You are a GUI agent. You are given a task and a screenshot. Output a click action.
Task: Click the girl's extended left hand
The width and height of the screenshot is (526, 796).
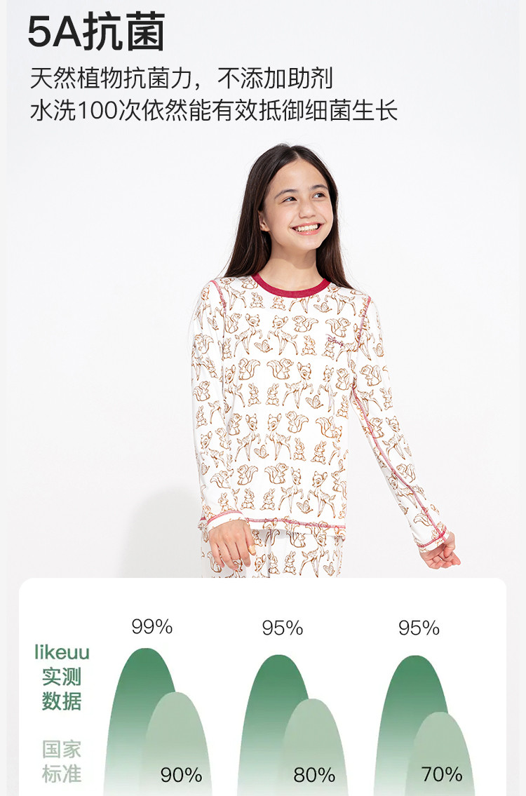point(440,553)
